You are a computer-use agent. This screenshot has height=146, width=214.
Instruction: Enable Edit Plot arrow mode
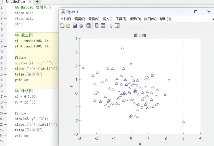point(111,26)
